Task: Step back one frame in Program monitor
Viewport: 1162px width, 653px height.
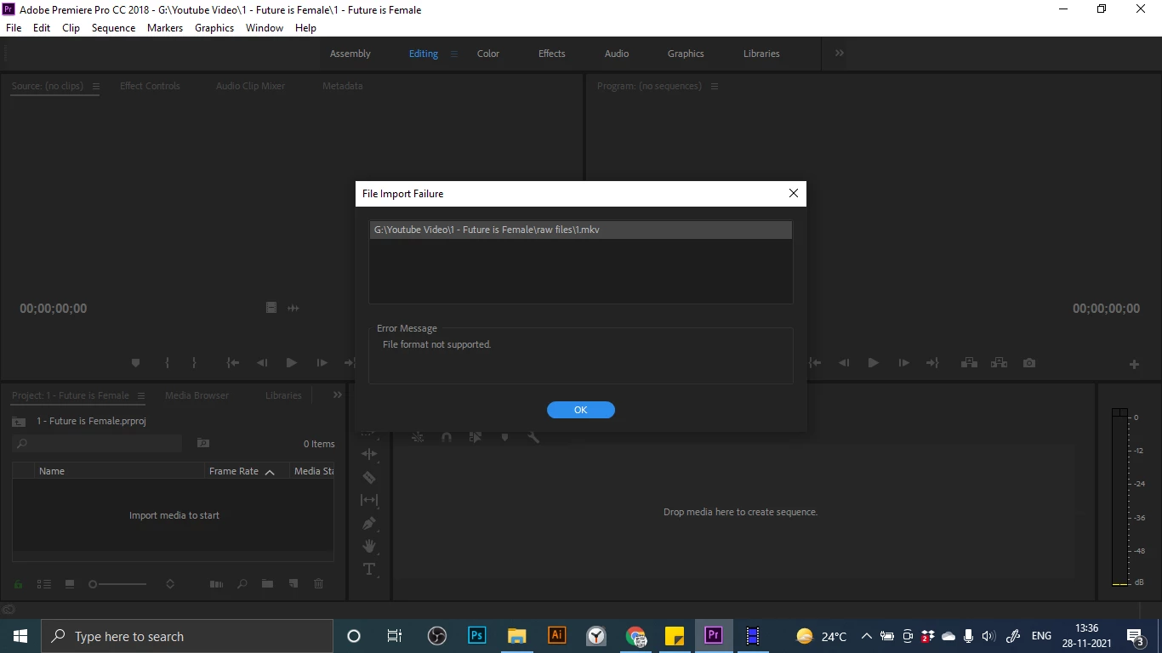Action: 844,363
